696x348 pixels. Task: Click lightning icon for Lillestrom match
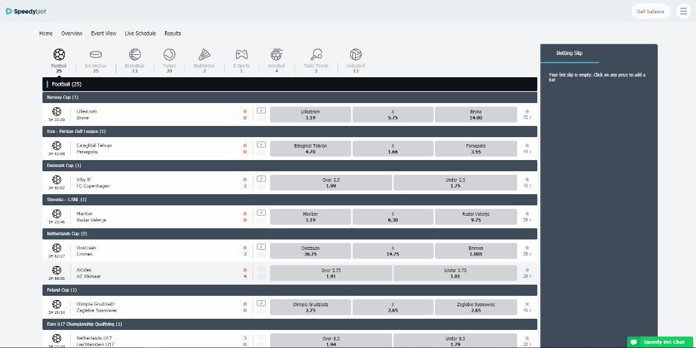tap(262, 111)
